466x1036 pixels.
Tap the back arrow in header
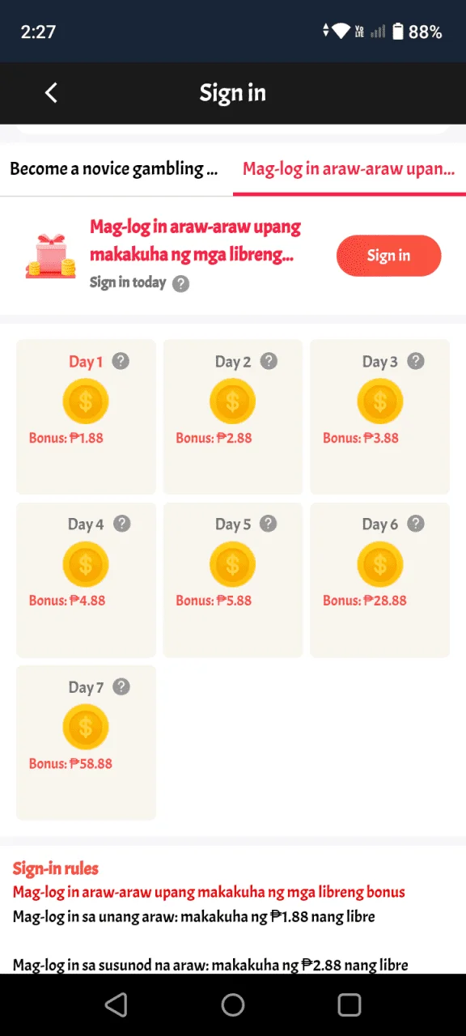[51, 93]
